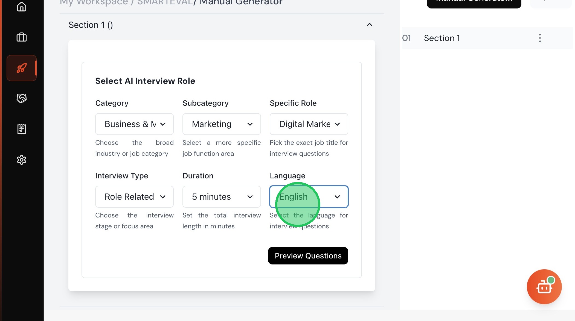
Task: Select Section 1 in right panel
Action: [x=442, y=38]
